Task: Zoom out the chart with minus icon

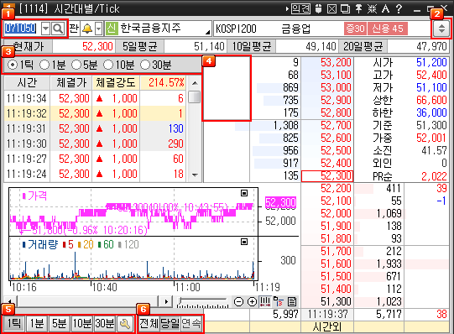Action: click(x=238, y=302)
